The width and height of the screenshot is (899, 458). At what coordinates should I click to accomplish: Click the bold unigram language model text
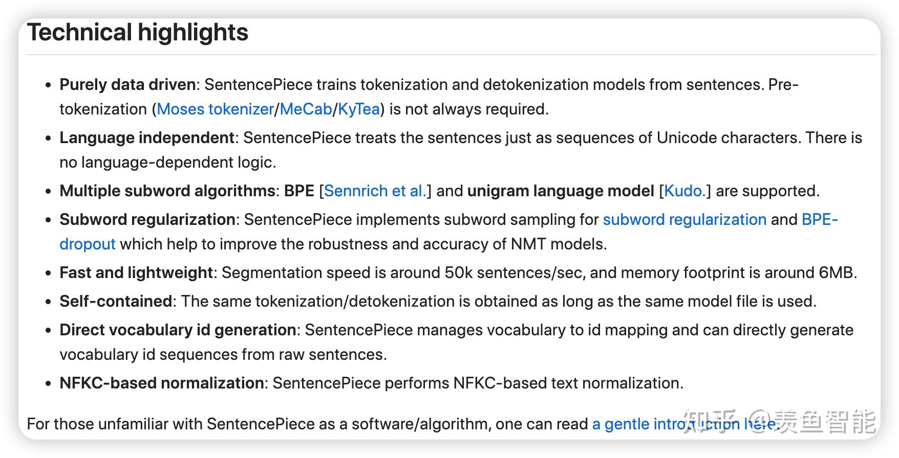(561, 191)
